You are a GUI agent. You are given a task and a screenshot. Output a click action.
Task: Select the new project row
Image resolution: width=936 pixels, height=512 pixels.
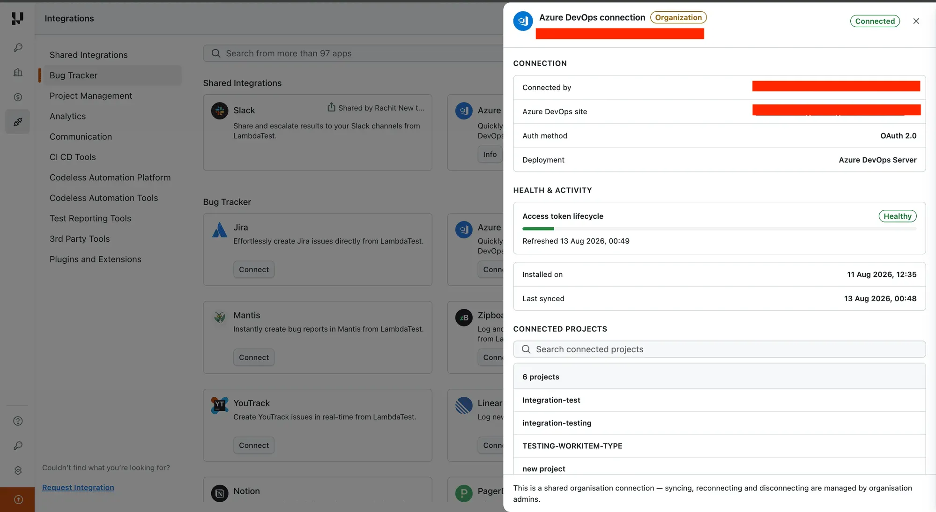click(x=719, y=467)
